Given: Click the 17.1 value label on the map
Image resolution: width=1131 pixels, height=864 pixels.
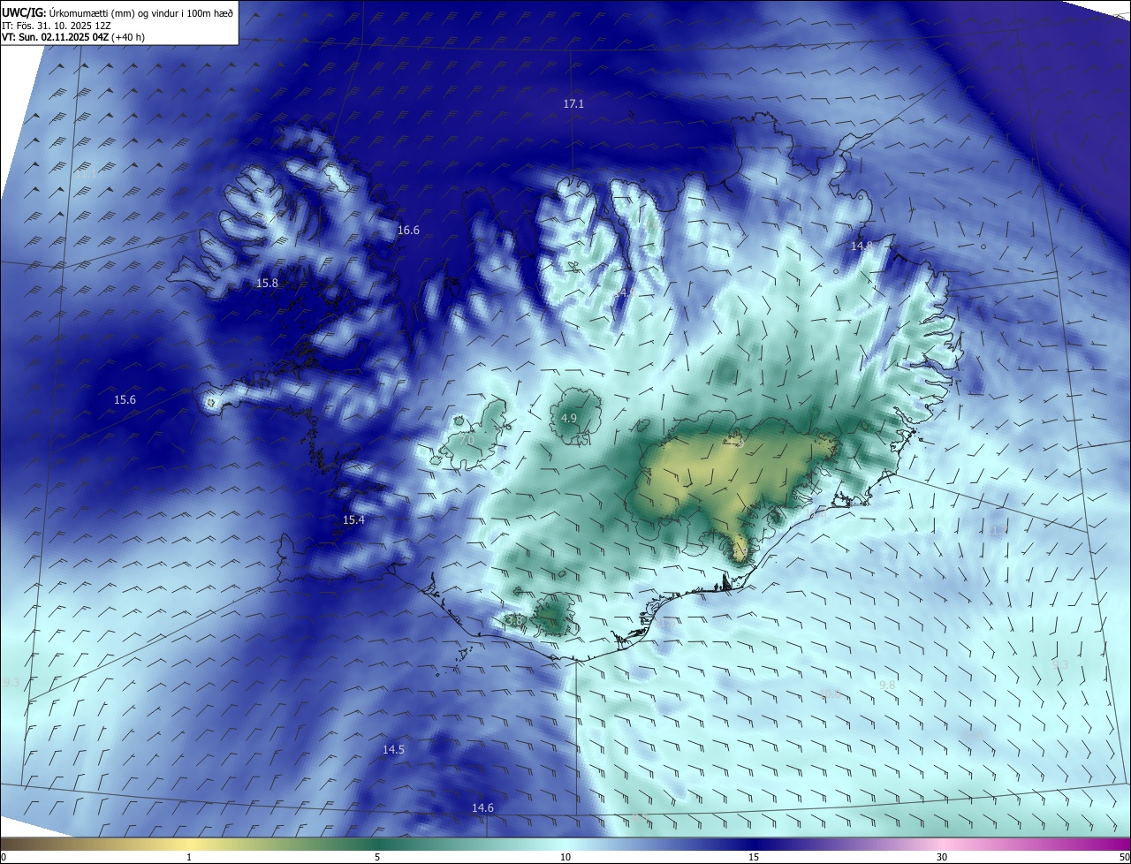Looking at the screenshot, I should click(x=573, y=104).
